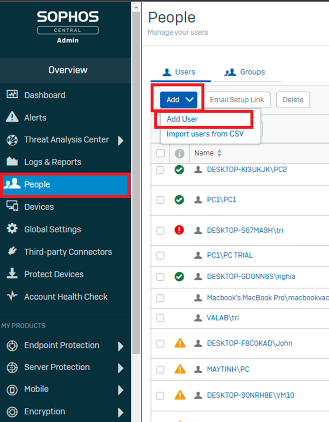Screen dimensions: 329x422
Task: Click the sidebar vertical scrollbar
Action: (x=136, y=183)
